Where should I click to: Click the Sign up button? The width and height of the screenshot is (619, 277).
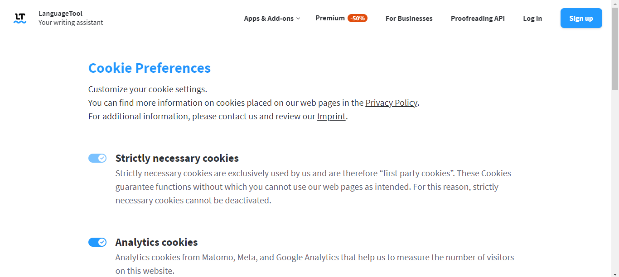pyautogui.click(x=581, y=18)
